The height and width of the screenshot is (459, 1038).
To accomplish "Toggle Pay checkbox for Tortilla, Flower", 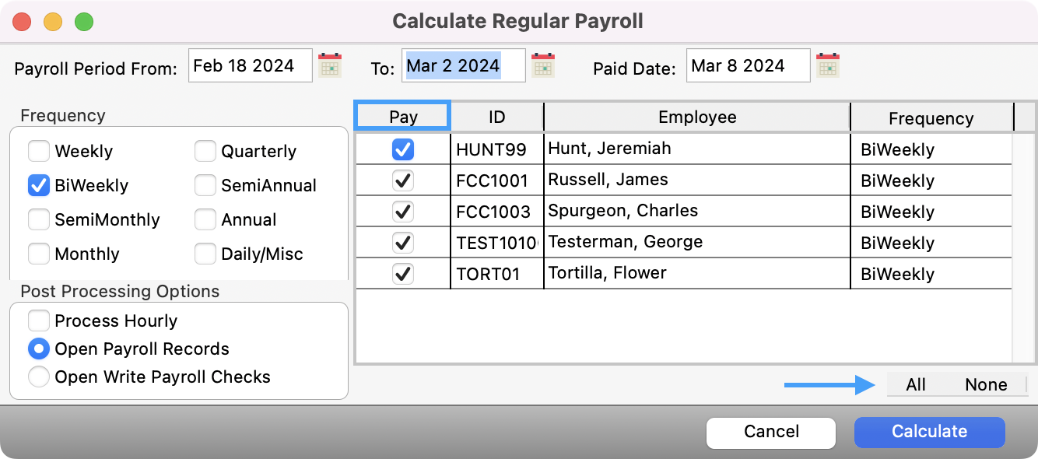I will click(x=403, y=274).
